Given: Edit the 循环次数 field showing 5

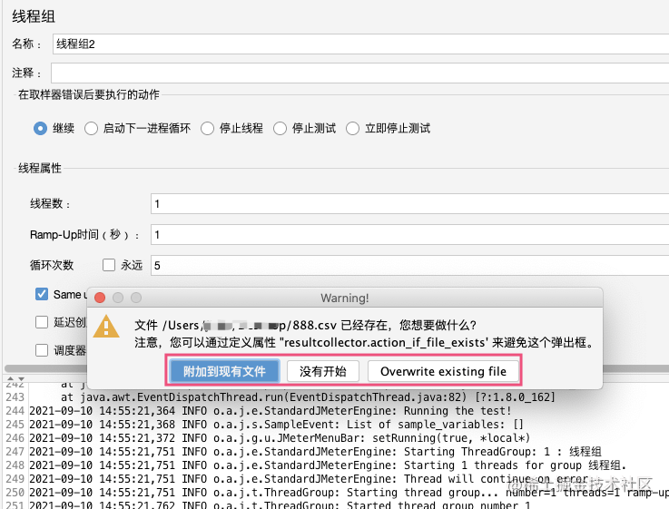Looking at the screenshot, I should coord(409,265).
